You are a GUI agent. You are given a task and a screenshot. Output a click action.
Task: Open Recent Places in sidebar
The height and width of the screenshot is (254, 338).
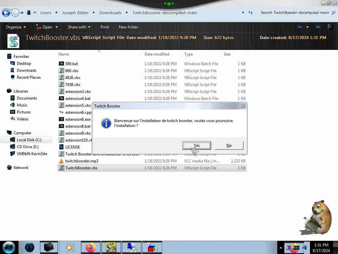pyautogui.click(x=29, y=77)
